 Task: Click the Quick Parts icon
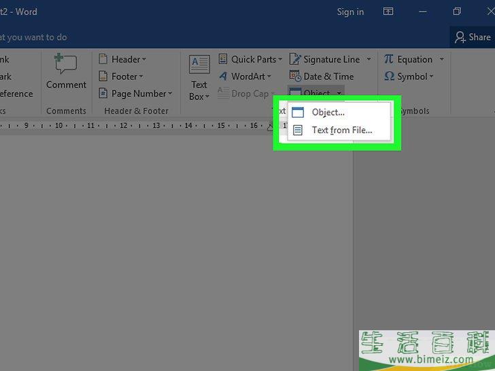[223, 59]
